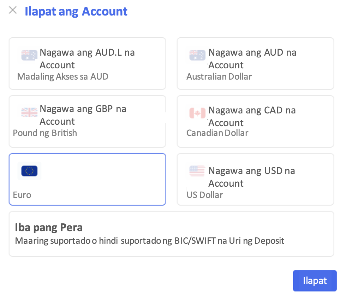Choose the Australian Dollar account option

coord(255,63)
